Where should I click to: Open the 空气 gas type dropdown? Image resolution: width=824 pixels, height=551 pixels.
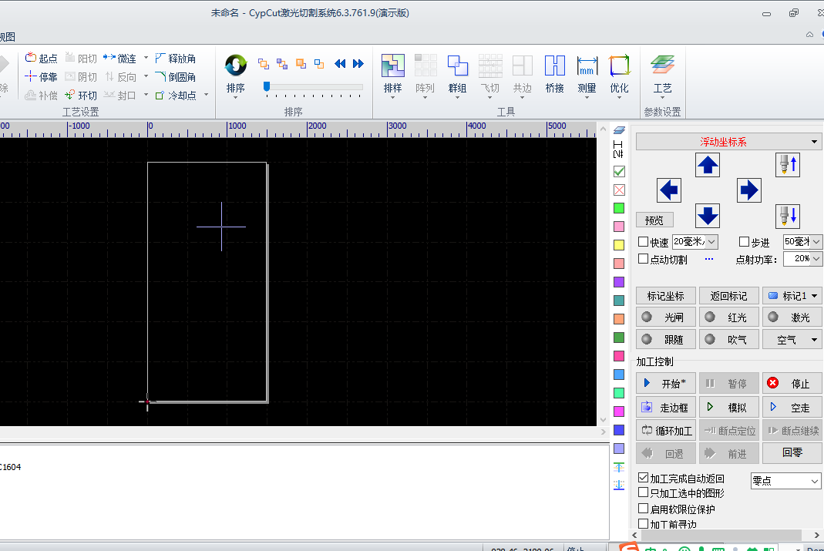click(792, 338)
